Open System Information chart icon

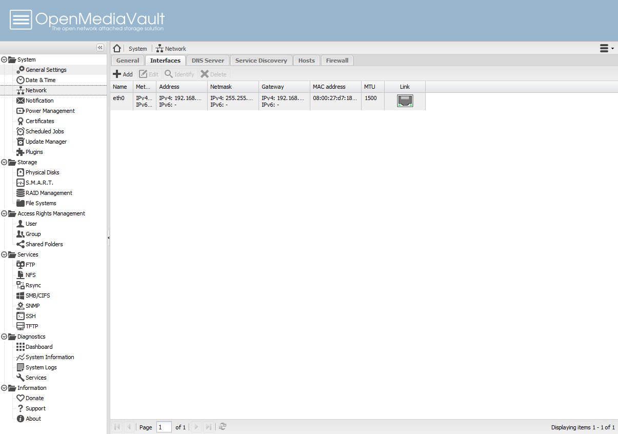point(21,357)
